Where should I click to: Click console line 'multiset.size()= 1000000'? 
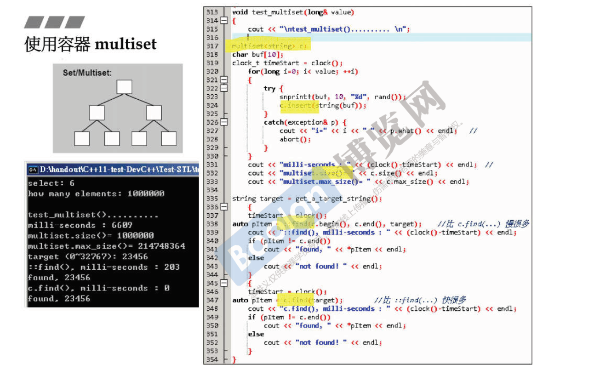tap(91, 236)
